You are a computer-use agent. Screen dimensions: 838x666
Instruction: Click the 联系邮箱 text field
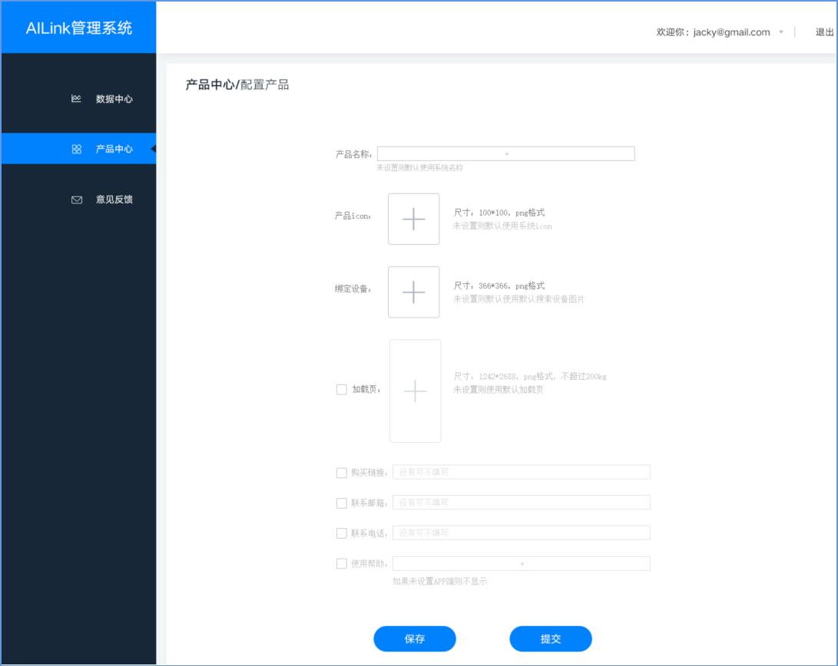(522, 503)
